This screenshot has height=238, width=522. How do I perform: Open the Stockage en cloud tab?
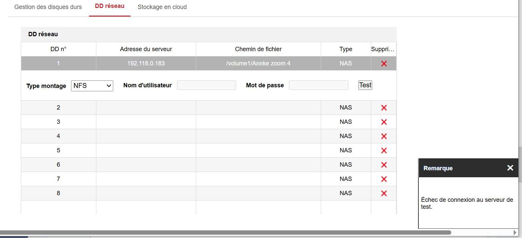click(x=162, y=7)
